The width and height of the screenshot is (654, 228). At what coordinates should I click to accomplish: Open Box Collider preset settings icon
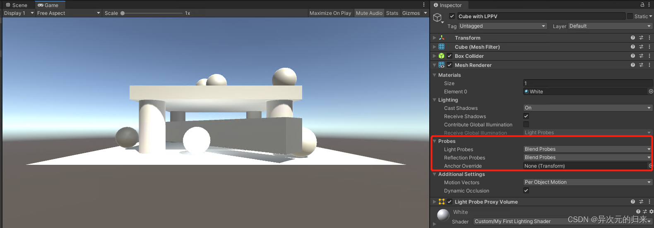coord(641,56)
